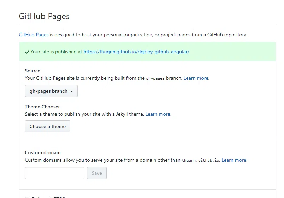Click the green checkmark icon beside published message
The width and height of the screenshot is (284, 198).
tap(27, 52)
